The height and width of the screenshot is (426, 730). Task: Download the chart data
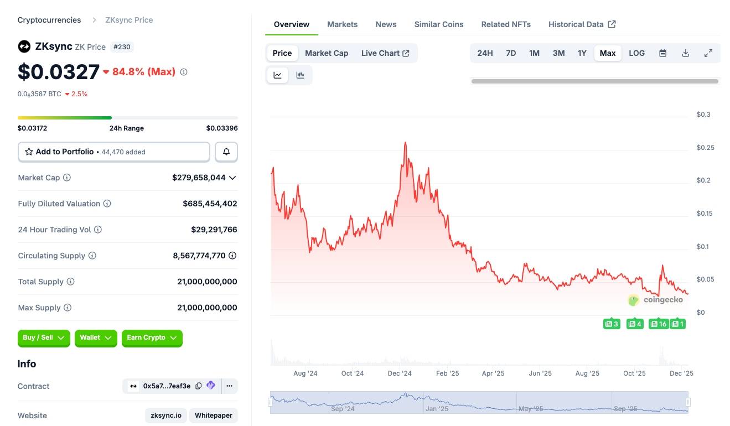click(685, 53)
